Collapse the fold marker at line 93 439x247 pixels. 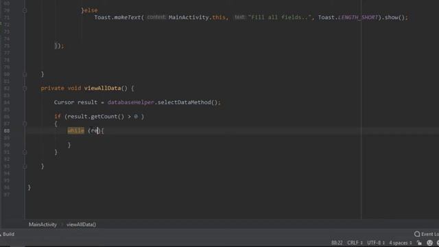(25, 166)
